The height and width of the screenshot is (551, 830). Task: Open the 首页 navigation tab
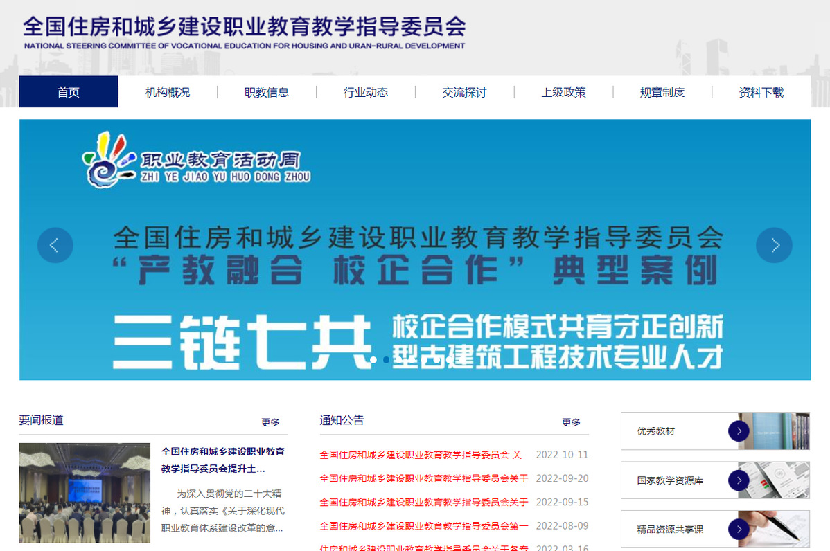pos(69,92)
